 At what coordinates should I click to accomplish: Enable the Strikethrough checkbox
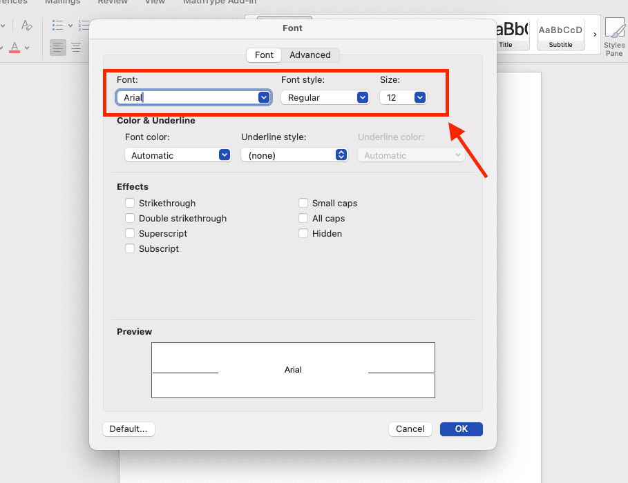(x=130, y=203)
